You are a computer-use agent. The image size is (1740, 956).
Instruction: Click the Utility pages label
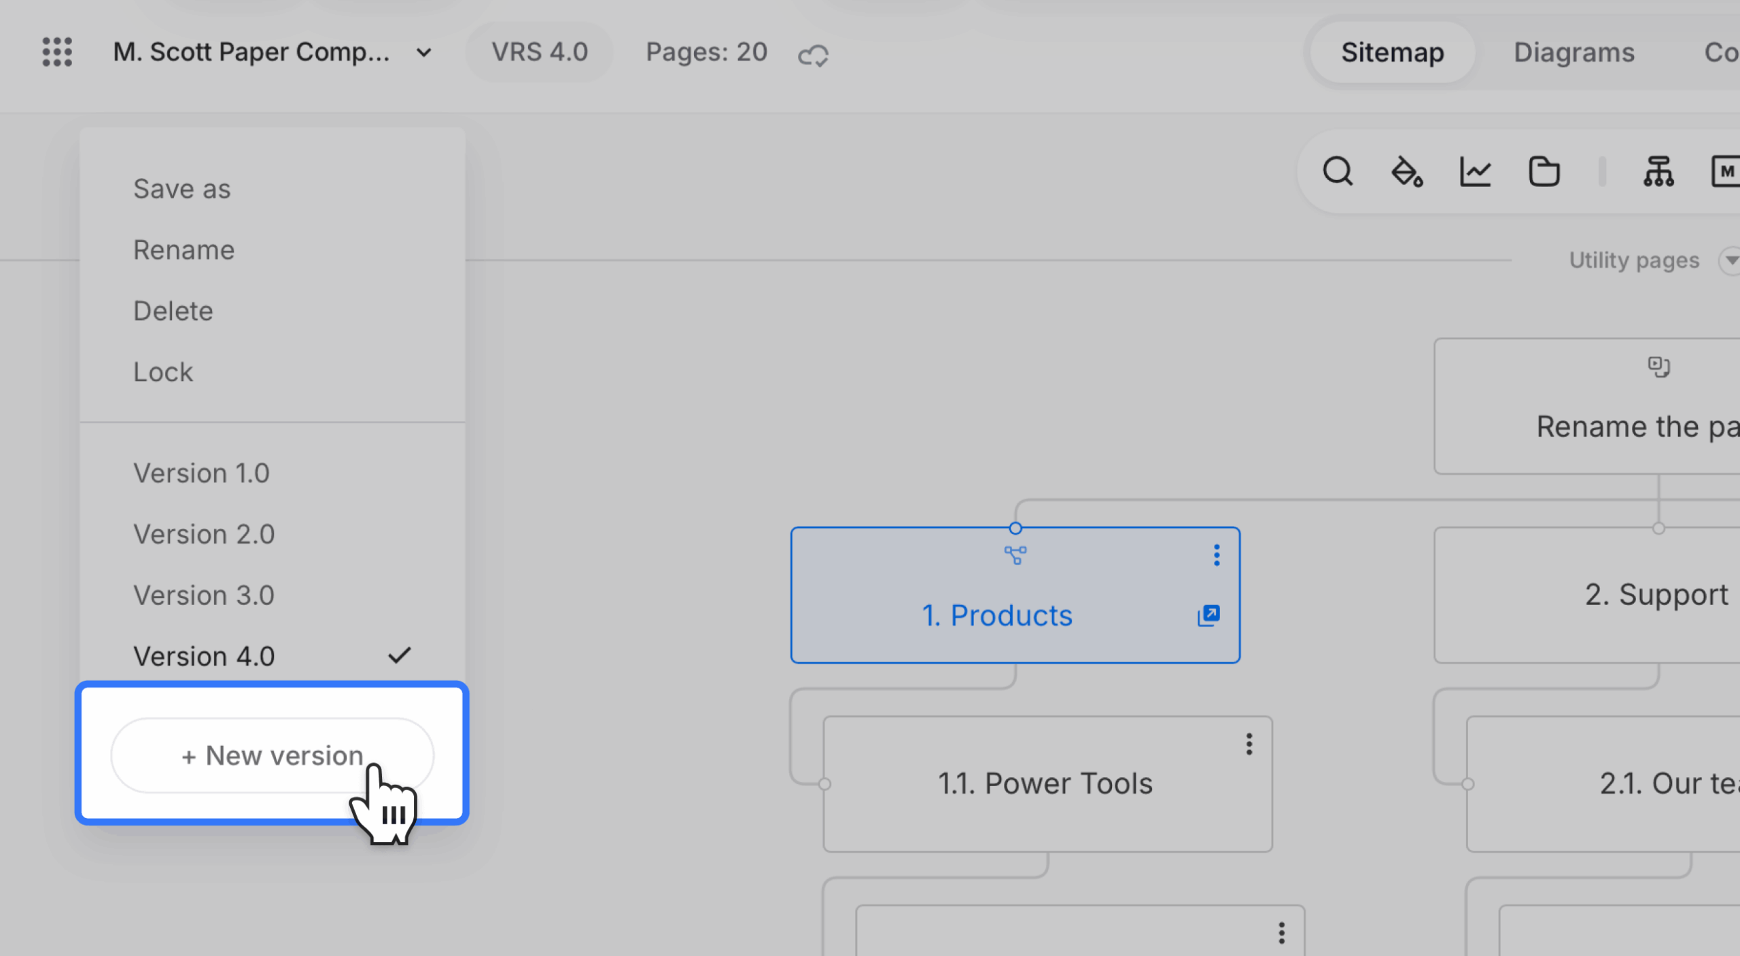tap(1634, 260)
